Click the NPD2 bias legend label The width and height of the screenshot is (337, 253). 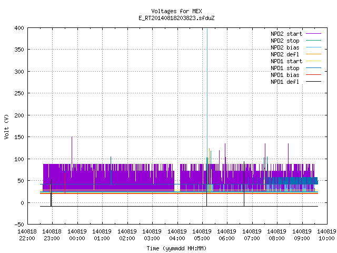coord(285,47)
